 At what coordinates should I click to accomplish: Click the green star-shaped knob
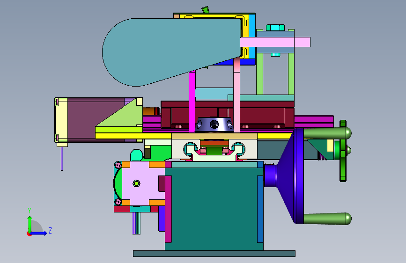click(343, 151)
